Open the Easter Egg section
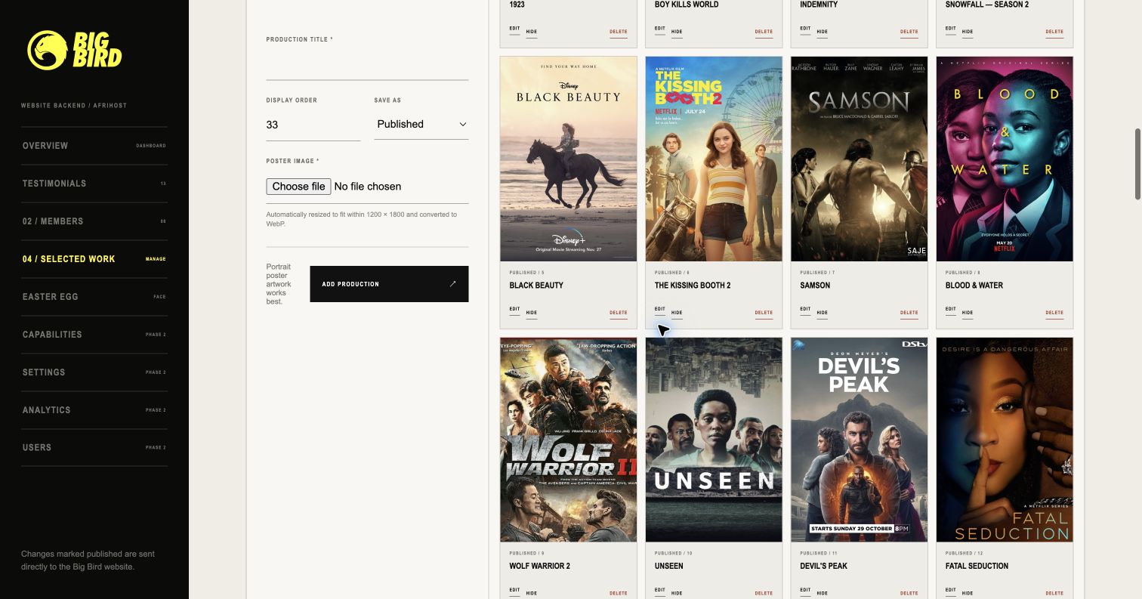Image resolution: width=1142 pixels, height=599 pixels. coord(94,297)
